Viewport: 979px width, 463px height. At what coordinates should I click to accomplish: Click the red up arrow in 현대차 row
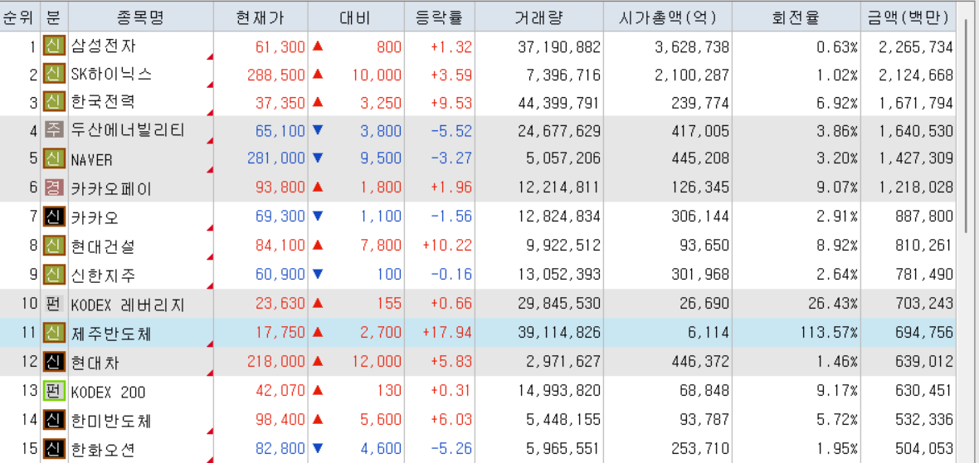(317, 361)
